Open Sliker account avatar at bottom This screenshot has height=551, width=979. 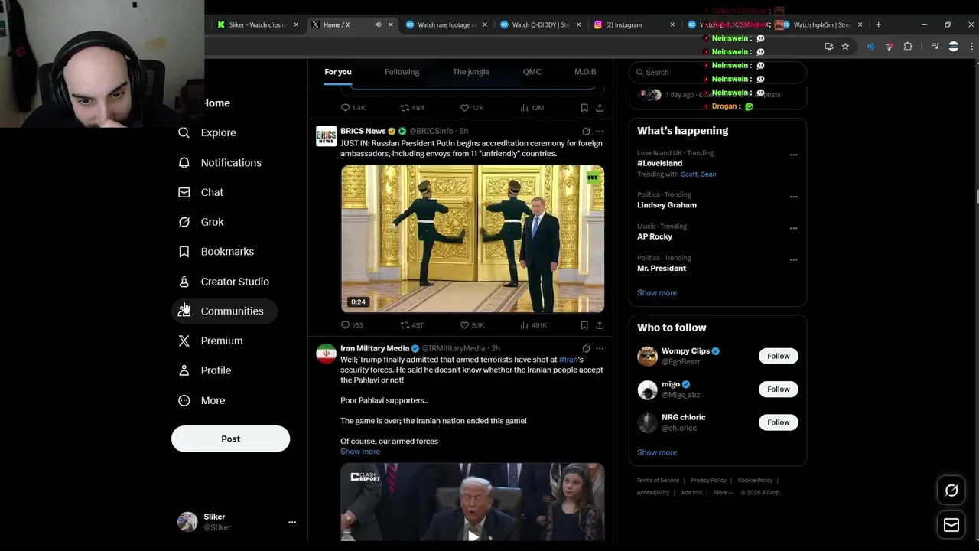coord(187,522)
